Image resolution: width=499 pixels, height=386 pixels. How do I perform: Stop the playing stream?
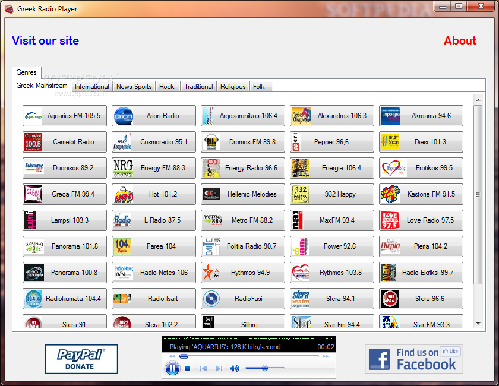(x=188, y=369)
